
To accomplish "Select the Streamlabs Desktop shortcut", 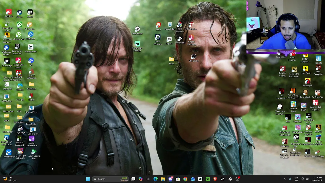I will point(137,47).
